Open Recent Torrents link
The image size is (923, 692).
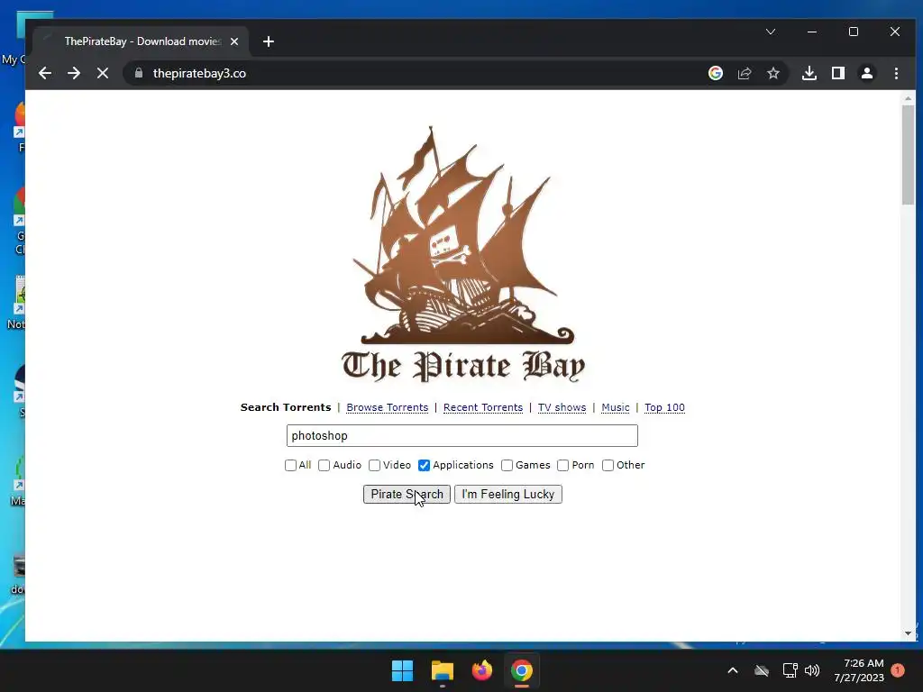click(x=483, y=407)
